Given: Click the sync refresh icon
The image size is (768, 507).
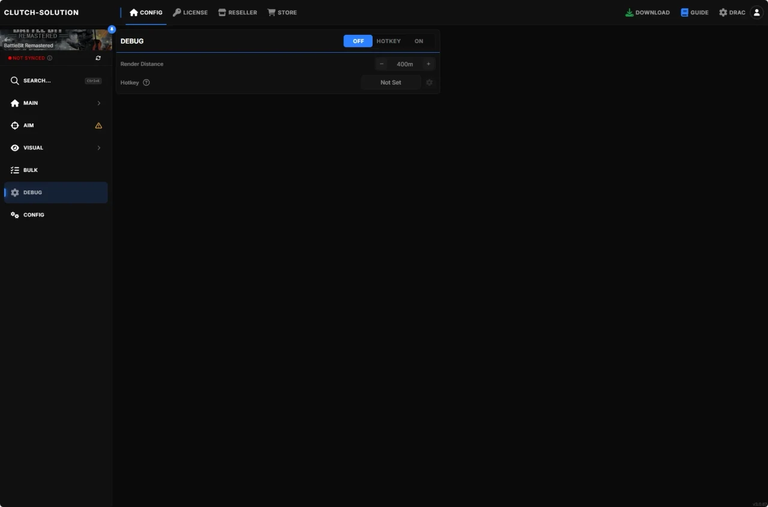Looking at the screenshot, I should 98,58.
